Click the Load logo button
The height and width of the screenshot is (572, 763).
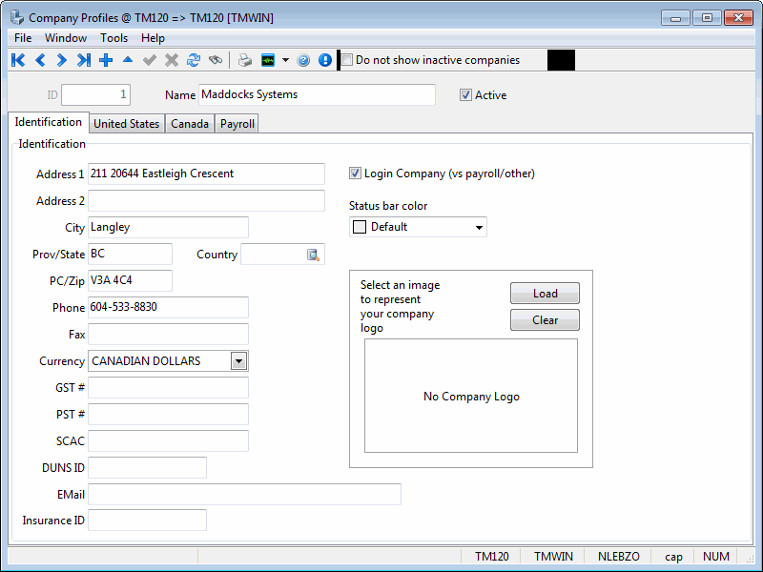click(x=545, y=294)
